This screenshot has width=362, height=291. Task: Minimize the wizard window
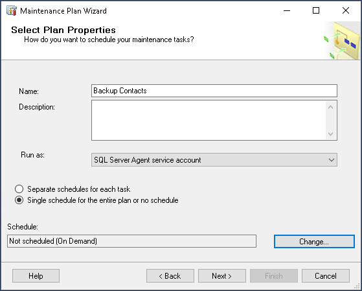287,10
